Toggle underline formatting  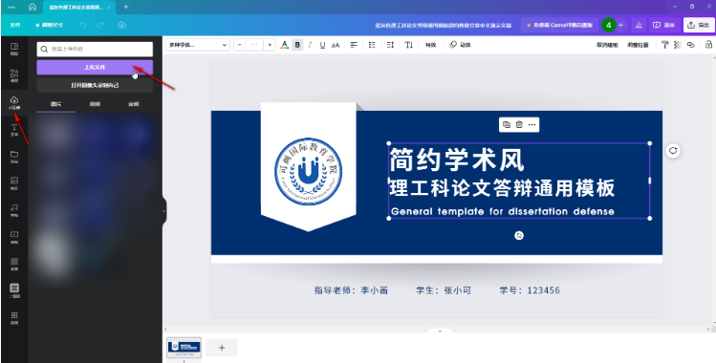[x=323, y=45]
